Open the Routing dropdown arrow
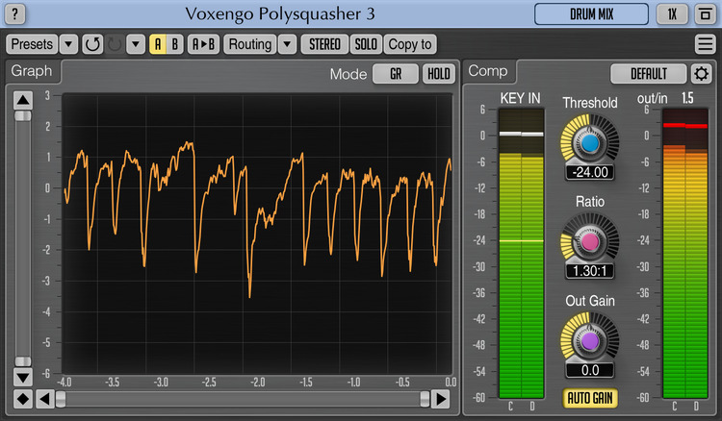Image resolution: width=722 pixels, height=421 pixels. pos(287,44)
